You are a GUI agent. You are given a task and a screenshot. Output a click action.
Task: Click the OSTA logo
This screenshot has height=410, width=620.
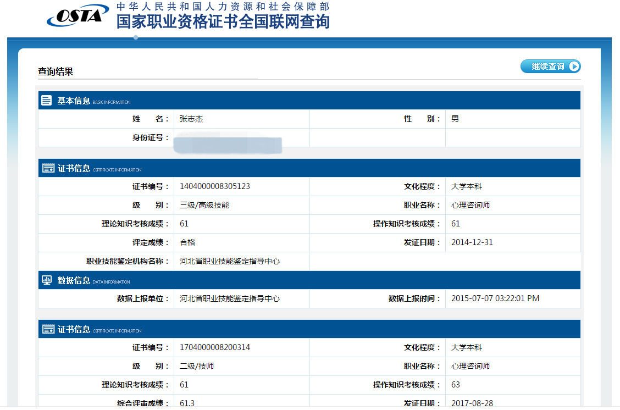(77, 15)
